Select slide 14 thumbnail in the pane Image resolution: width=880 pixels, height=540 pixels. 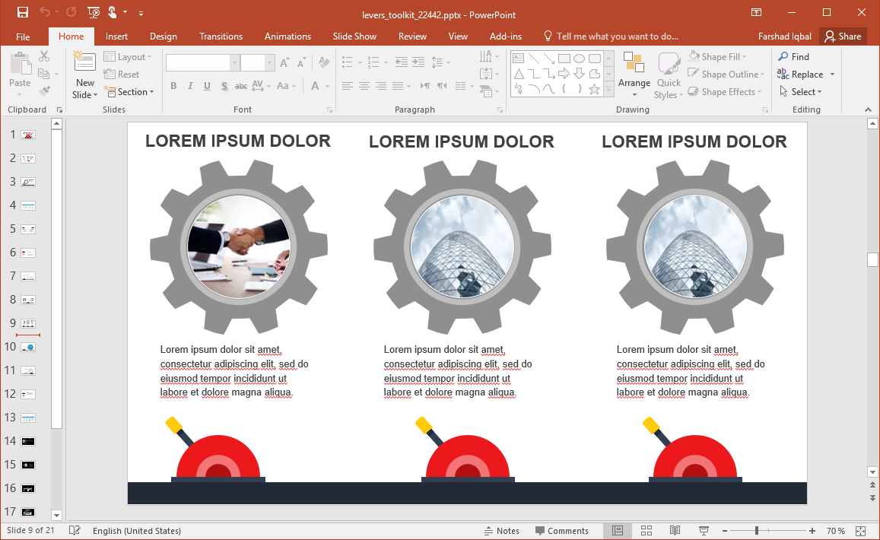pos(27,440)
